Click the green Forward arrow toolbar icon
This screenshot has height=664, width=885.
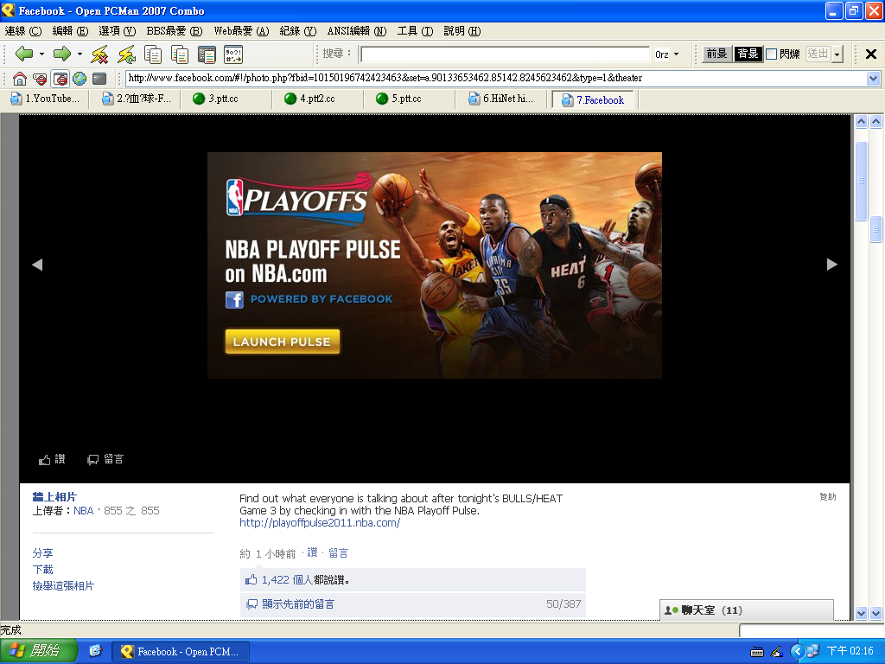[61, 54]
